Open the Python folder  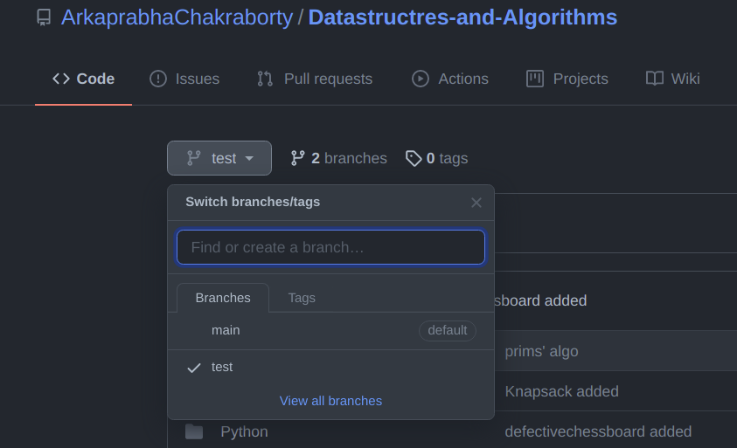[x=244, y=431]
